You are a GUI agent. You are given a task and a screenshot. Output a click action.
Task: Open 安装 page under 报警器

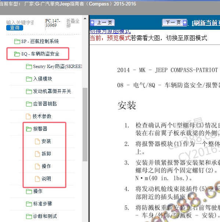coord(46,141)
